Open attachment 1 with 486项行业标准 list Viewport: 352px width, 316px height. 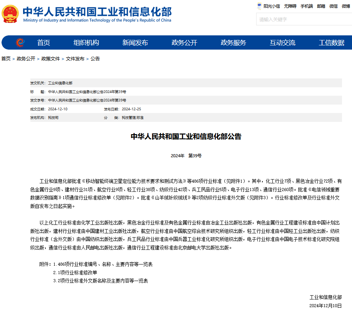coord(103,264)
